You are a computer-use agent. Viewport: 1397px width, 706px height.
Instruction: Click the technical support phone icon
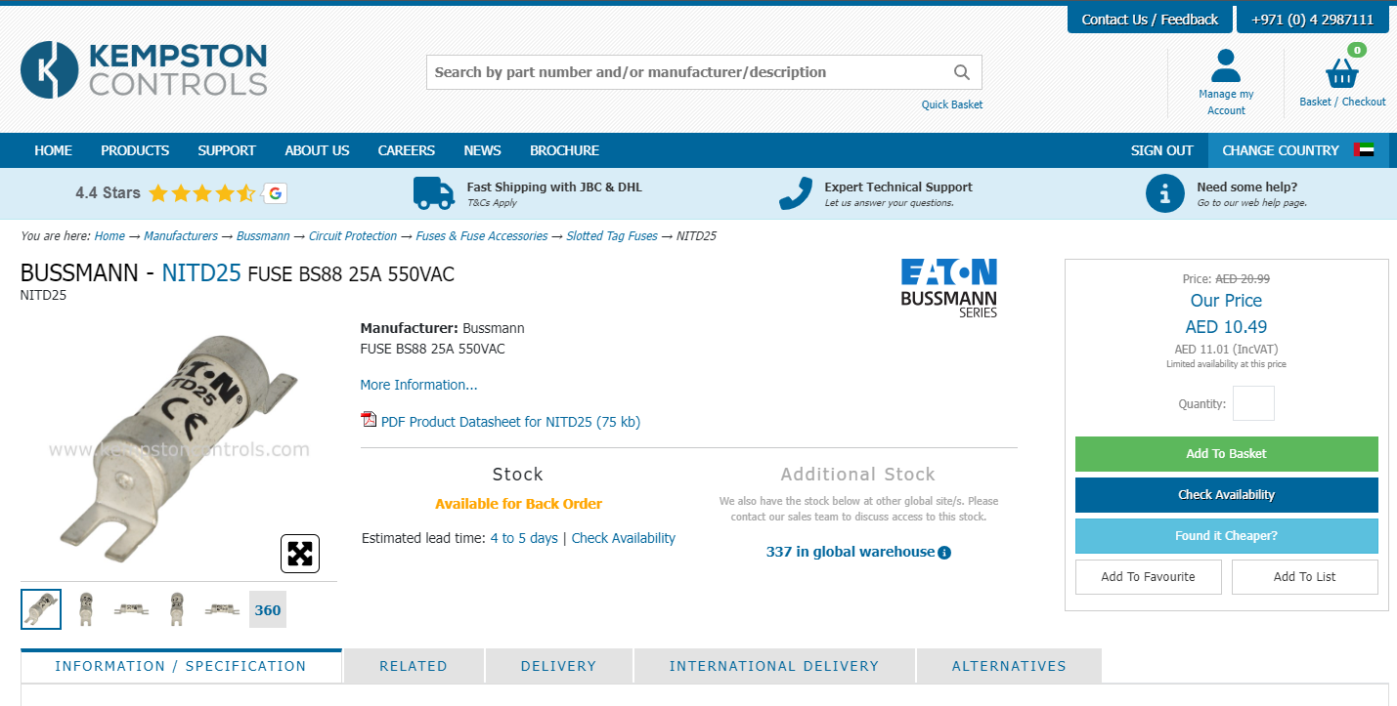pyautogui.click(x=796, y=193)
